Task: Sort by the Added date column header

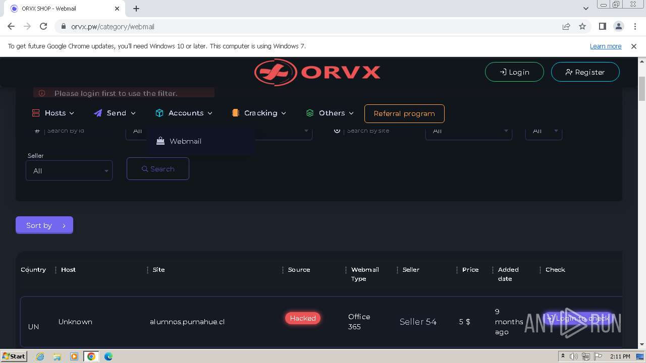Action: pos(508,274)
